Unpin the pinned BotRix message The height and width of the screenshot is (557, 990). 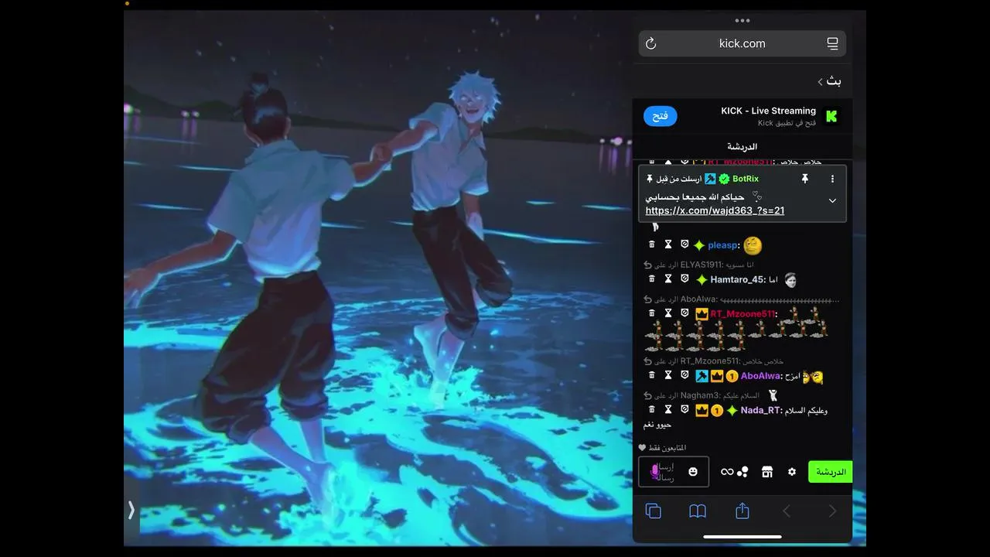point(804,179)
